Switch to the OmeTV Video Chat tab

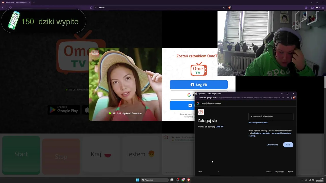point(16,3)
